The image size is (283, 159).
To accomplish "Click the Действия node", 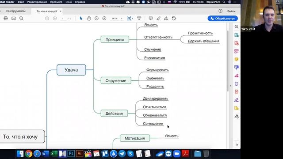I will point(114,114).
